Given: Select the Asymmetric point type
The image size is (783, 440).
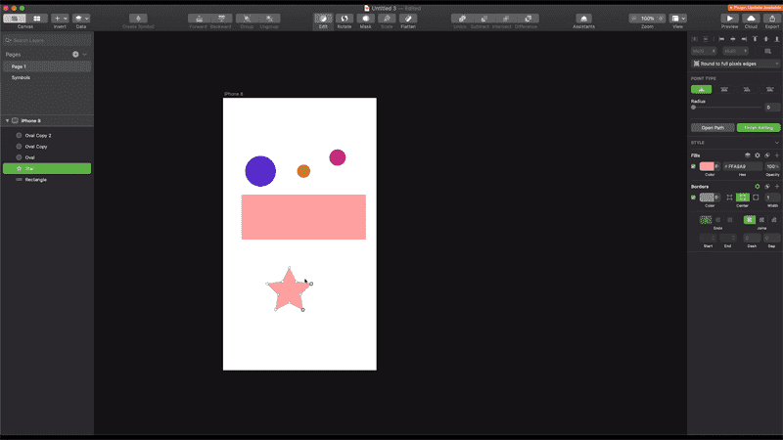Looking at the screenshot, I should (769, 89).
